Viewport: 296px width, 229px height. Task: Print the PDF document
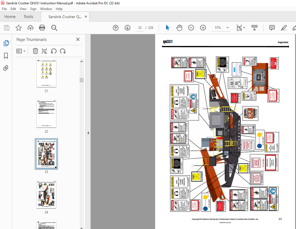tap(42, 28)
